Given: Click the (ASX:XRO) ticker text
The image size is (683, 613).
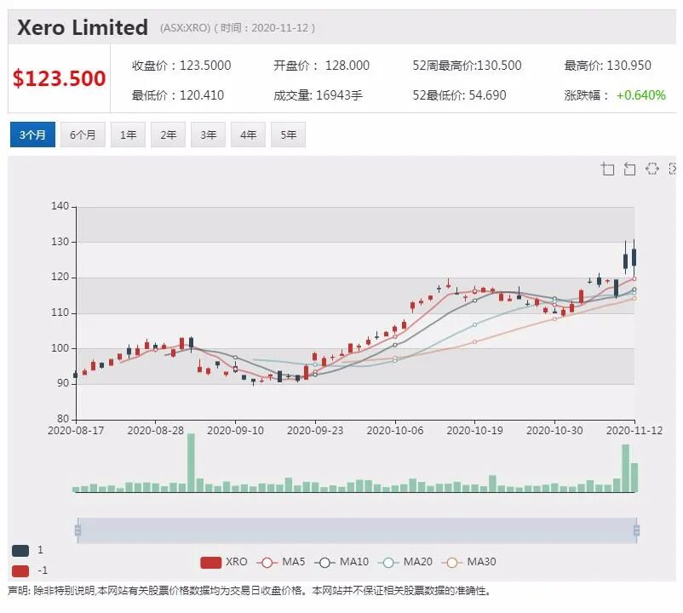Looking at the screenshot, I should (185, 28).
